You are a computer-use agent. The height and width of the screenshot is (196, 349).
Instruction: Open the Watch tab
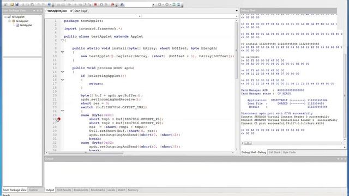point(122,190)
